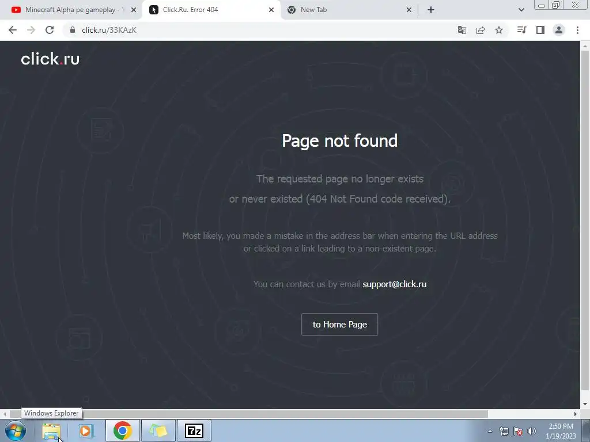Viewport: 590px width, 442px height.
Task: Toggle the Chrome side panel
Action: click(540, 30)
